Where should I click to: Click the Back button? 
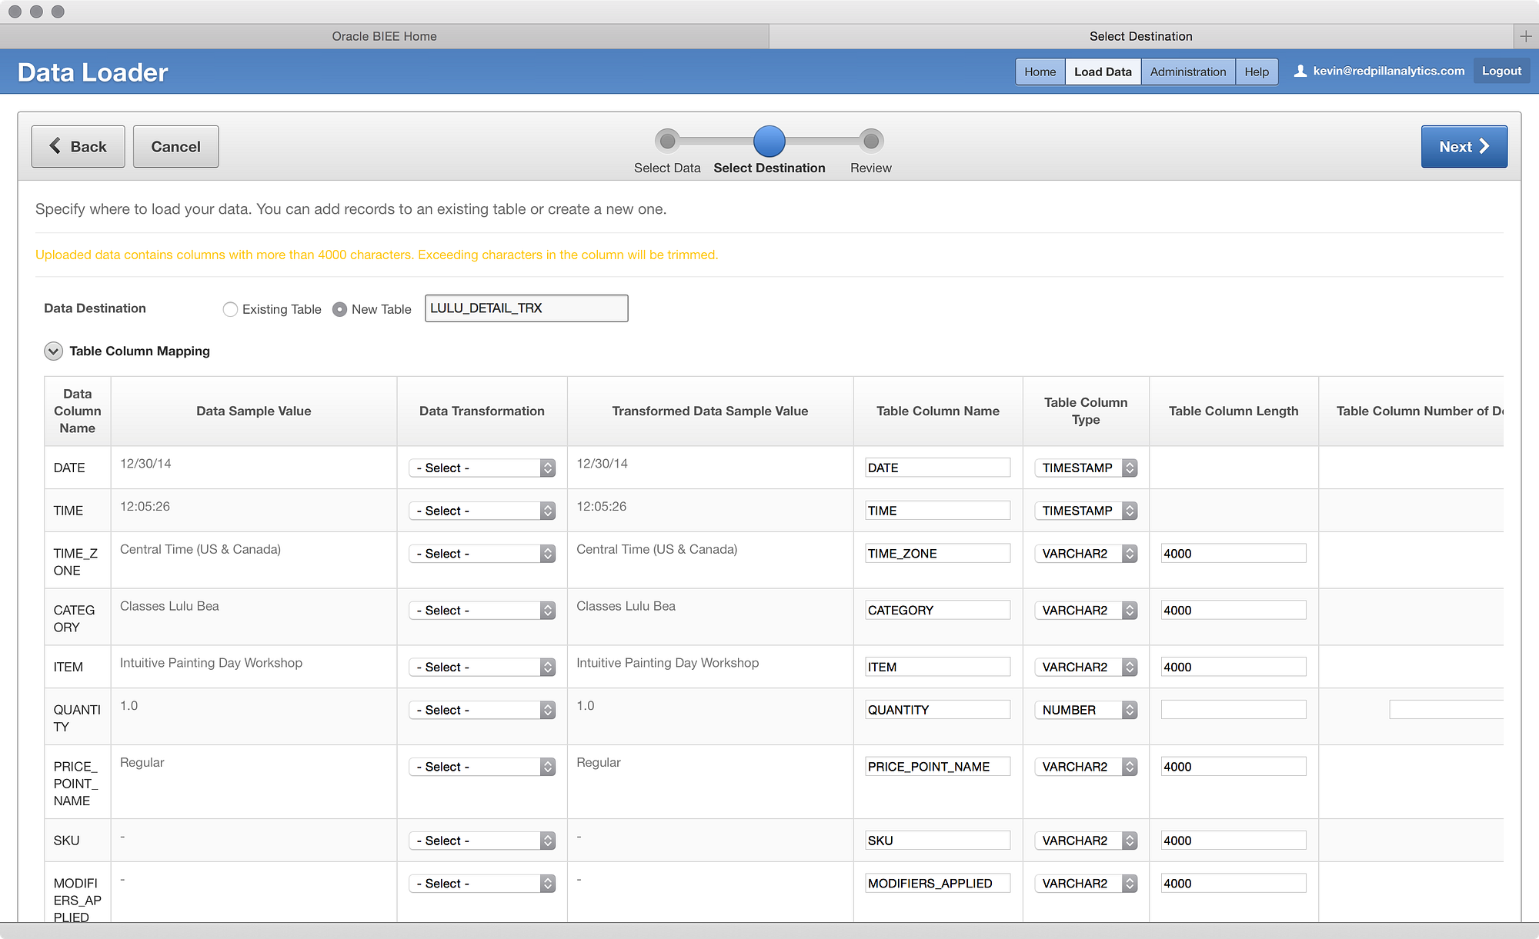click(78, 147)
